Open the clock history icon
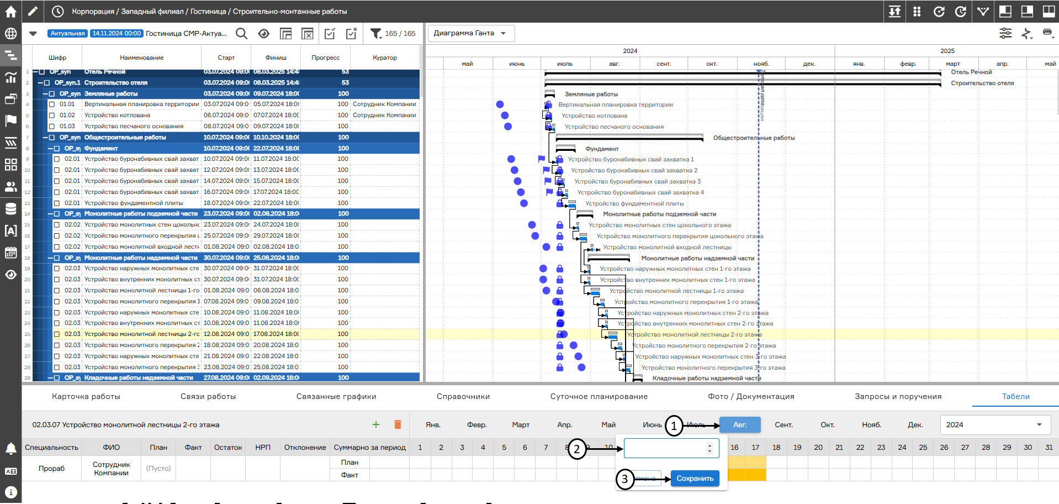The width and height of the screenshot is (1059, 504). click(57, 11)
